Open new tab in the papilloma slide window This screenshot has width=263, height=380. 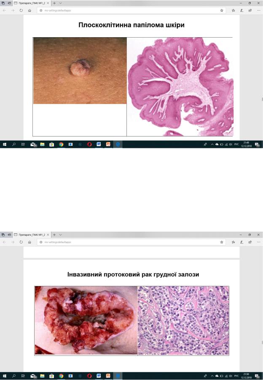(x=54, y=3)
